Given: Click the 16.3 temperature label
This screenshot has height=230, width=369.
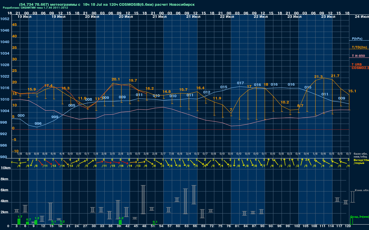Looking at the screenshot, I should click(65, 88).
